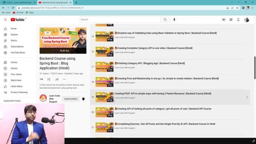Viewport: 256px width, 144px height.
Task: Click the SUBSCRIBED button
Action: tap(71, 99)
